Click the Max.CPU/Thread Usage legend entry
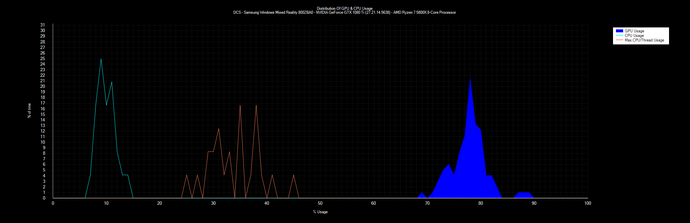Screen dimensions: 690x223 [640, 40]
